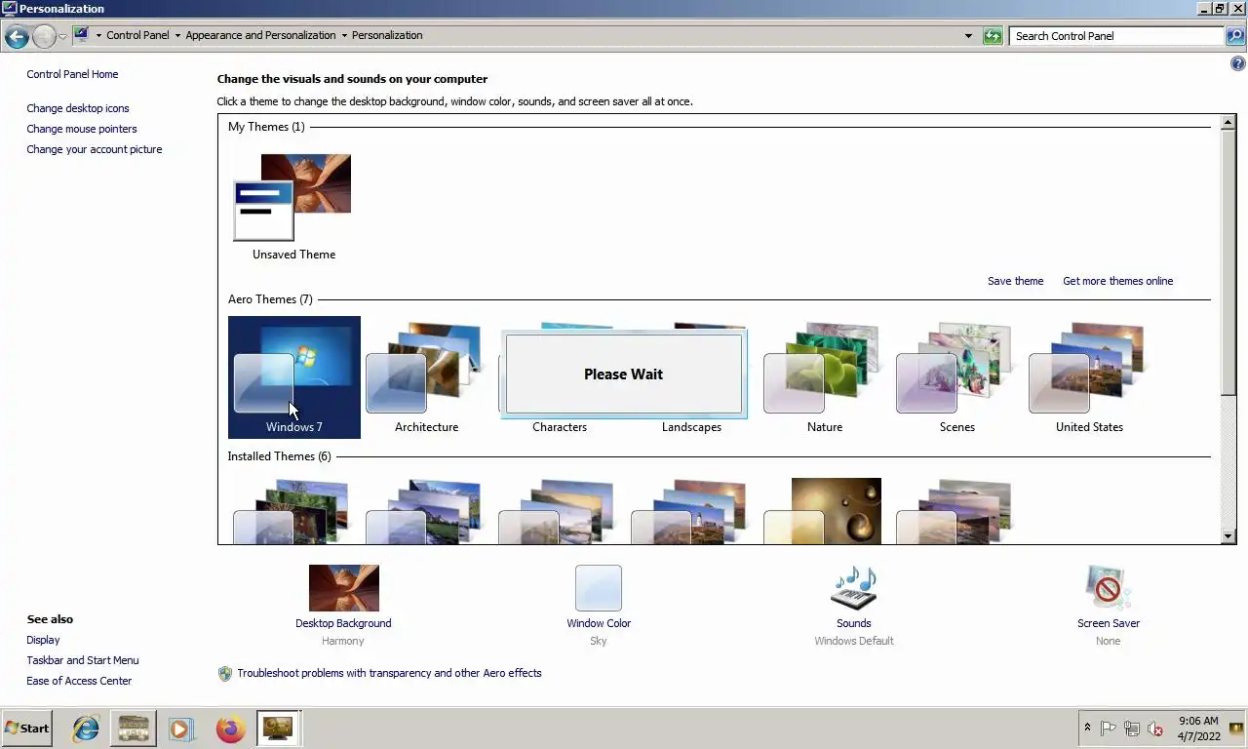
Task: Select second Installed Themes thumbnail with mountain photos
Action: point(426,510)
